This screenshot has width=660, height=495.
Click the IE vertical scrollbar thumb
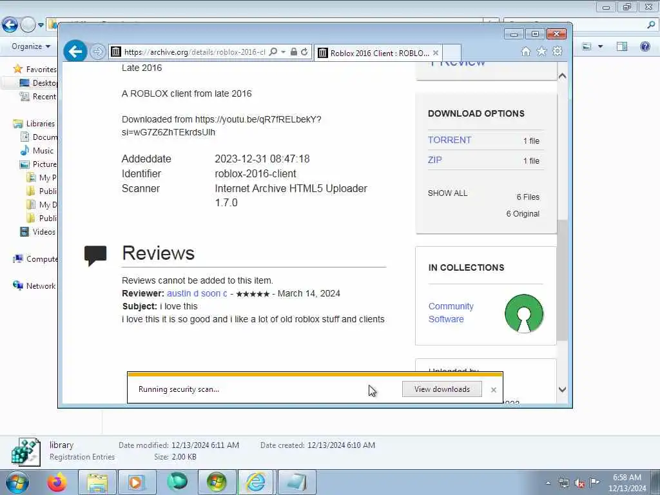click(x=562, y=280)
